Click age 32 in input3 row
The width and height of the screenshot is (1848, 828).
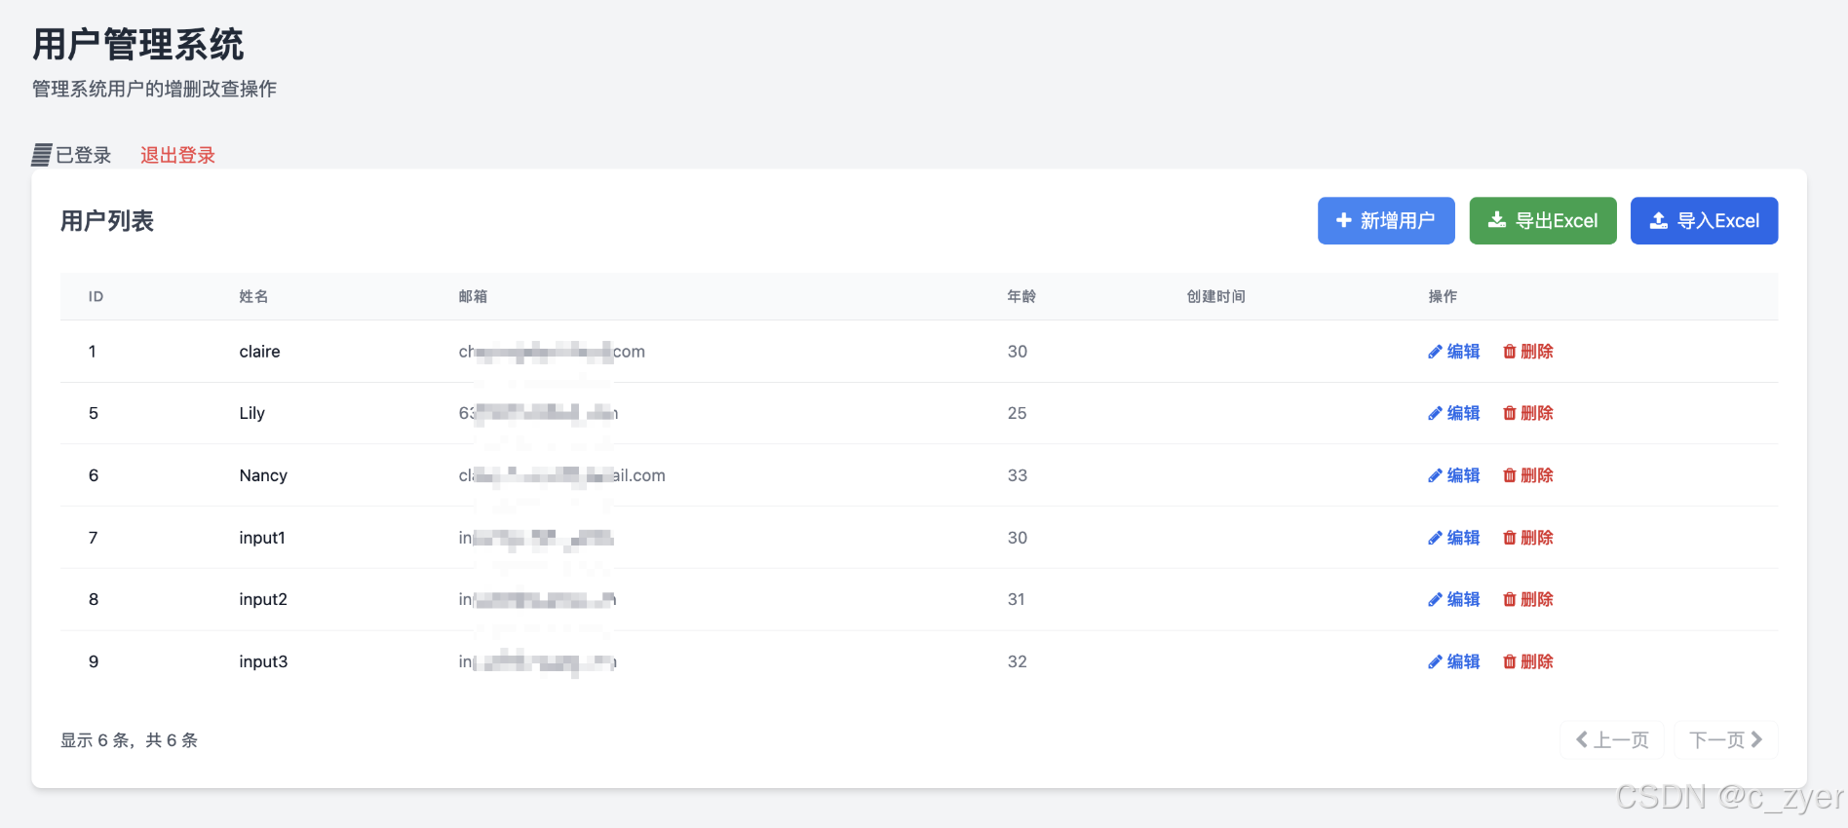(x=1017, y=661)
